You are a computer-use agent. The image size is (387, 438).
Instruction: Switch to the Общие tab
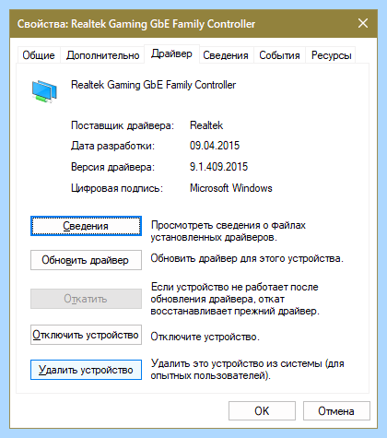tap(39, 55)
